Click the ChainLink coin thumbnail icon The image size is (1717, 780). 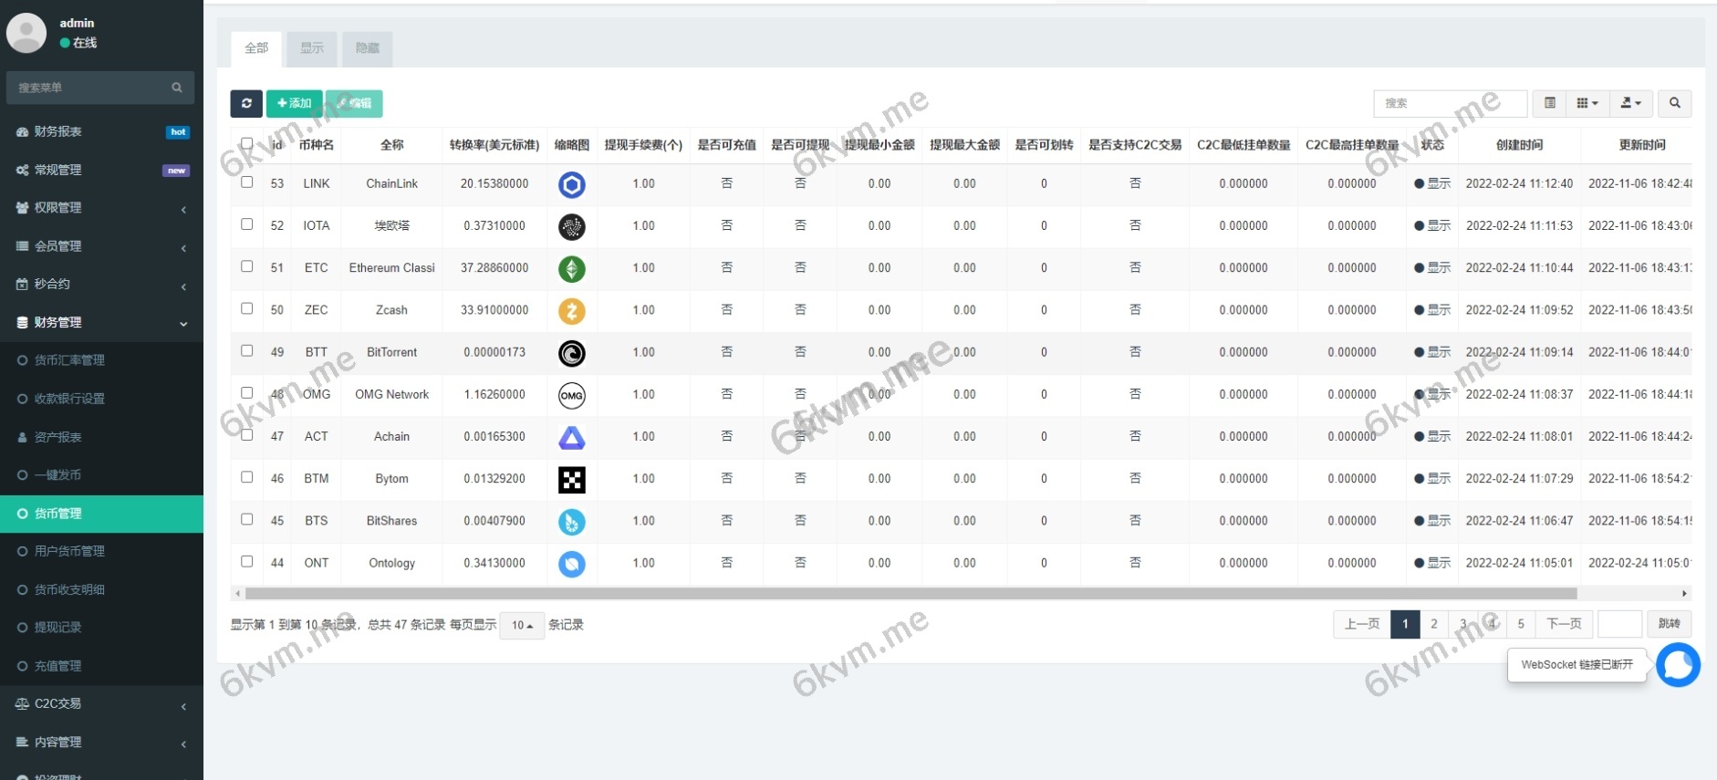coord(572,185)
